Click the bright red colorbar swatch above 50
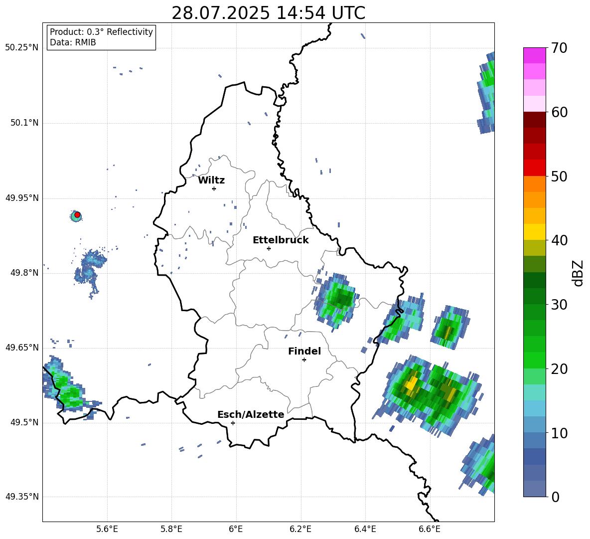This screenshot has height=539, width=590. tap(534, 168)
